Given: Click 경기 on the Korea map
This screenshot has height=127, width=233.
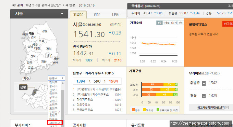Looking at the screenshot, I should point(34,37).
